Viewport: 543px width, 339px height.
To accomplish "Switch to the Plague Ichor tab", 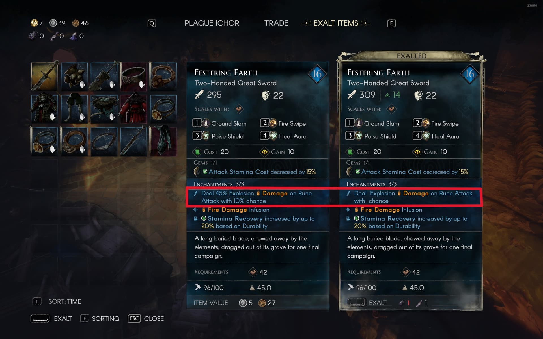I will (212, 23).
